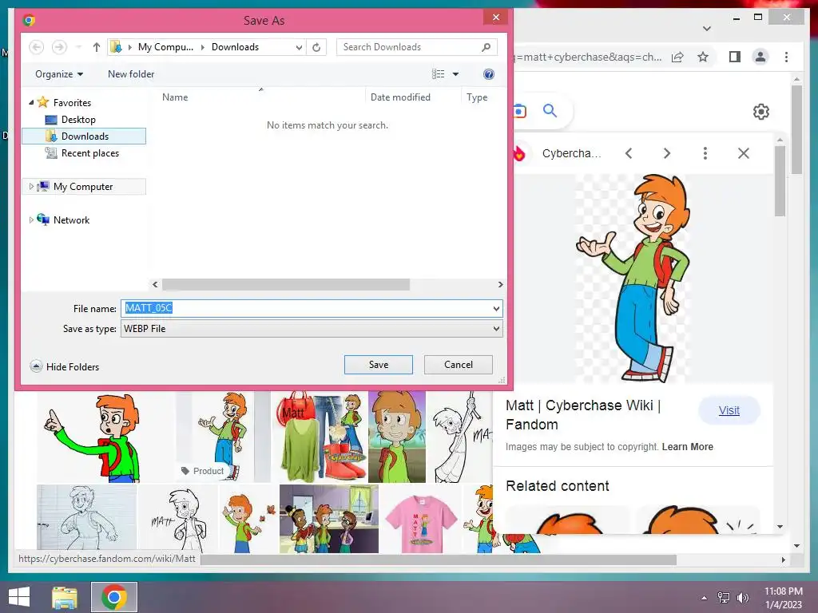This screenshot has width=818, height=613.
Task: Click Matt | Cyberchase Wiki | Fandom title
Action: (582, 415)
